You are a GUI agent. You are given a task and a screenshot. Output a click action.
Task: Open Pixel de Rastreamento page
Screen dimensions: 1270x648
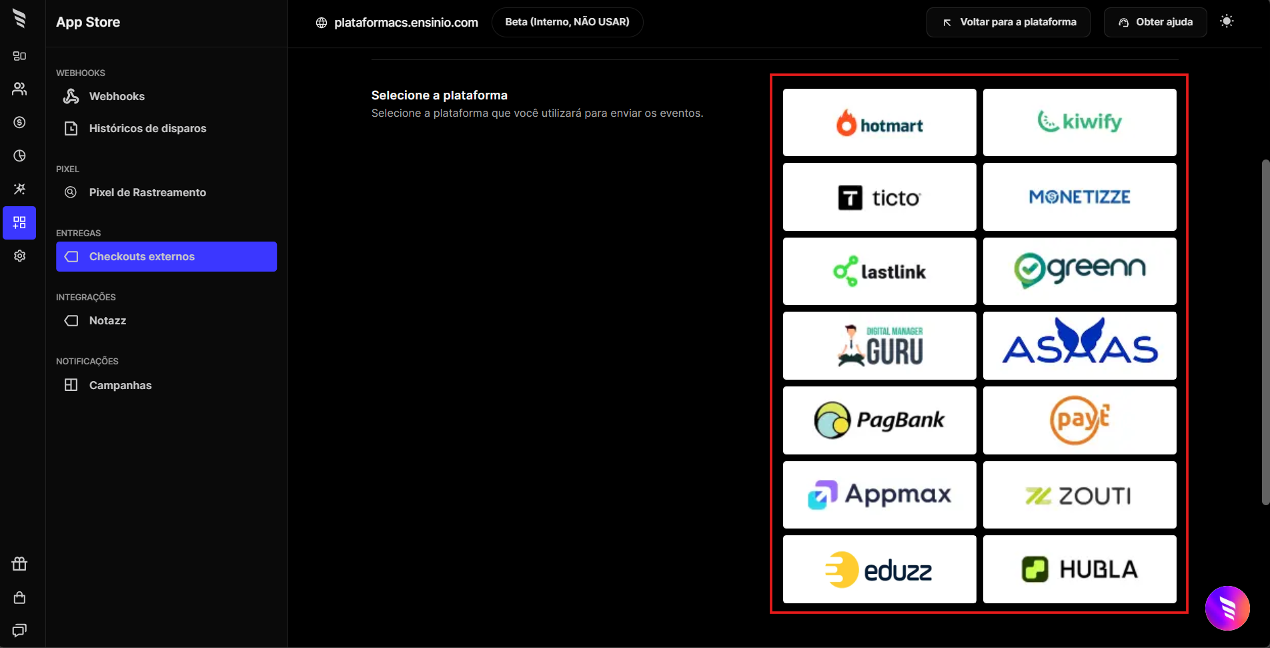pyautogui.click(x=147, y=192)
